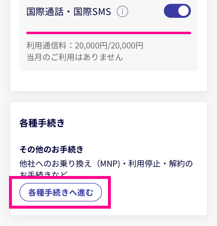The height and width of the screenshot is (226, 217).
Task: Click the pink usage limit bar
Action: pos(109,33)
